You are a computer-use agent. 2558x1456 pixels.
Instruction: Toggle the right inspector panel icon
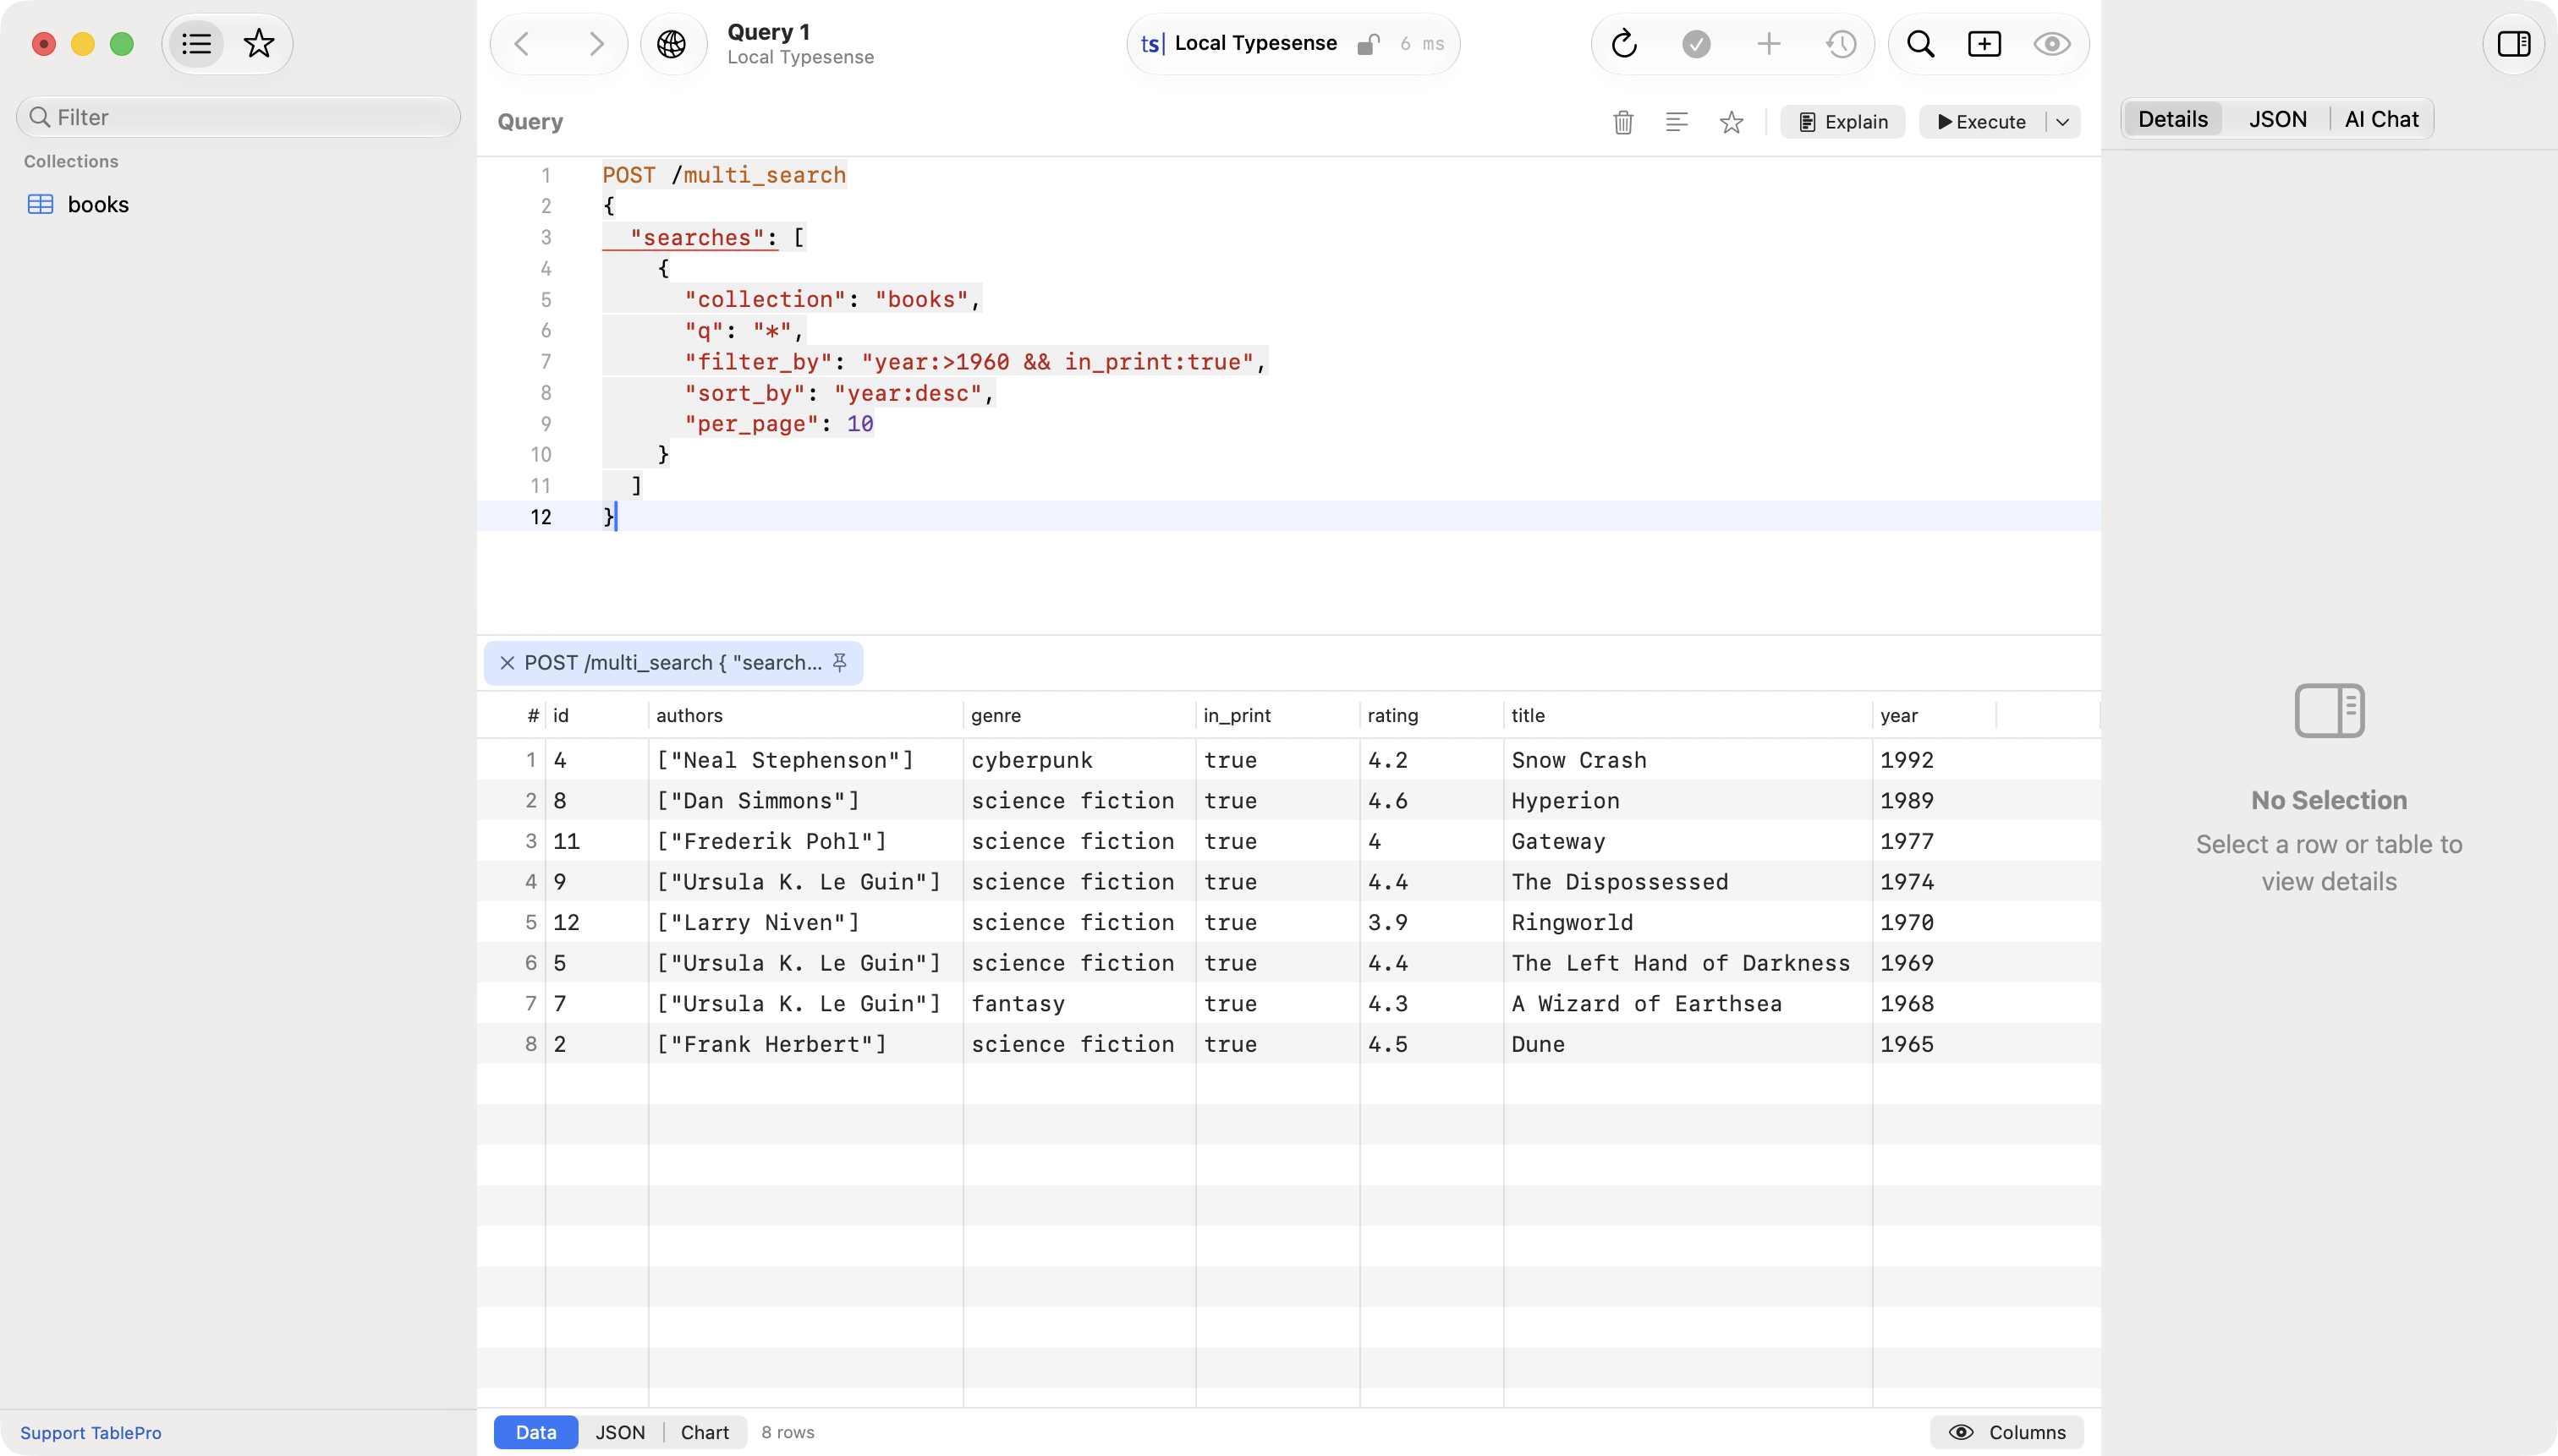(x=2514, y=44)
